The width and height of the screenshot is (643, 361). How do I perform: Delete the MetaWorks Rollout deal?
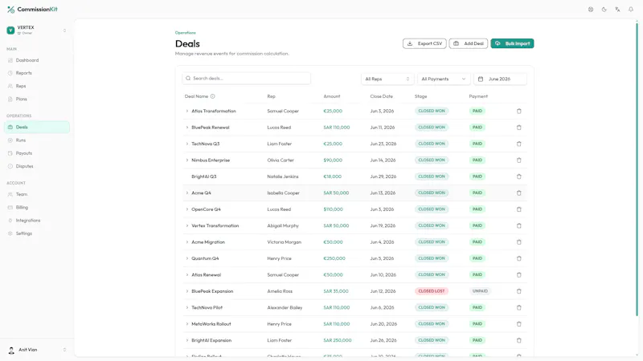tap(518, 324)
